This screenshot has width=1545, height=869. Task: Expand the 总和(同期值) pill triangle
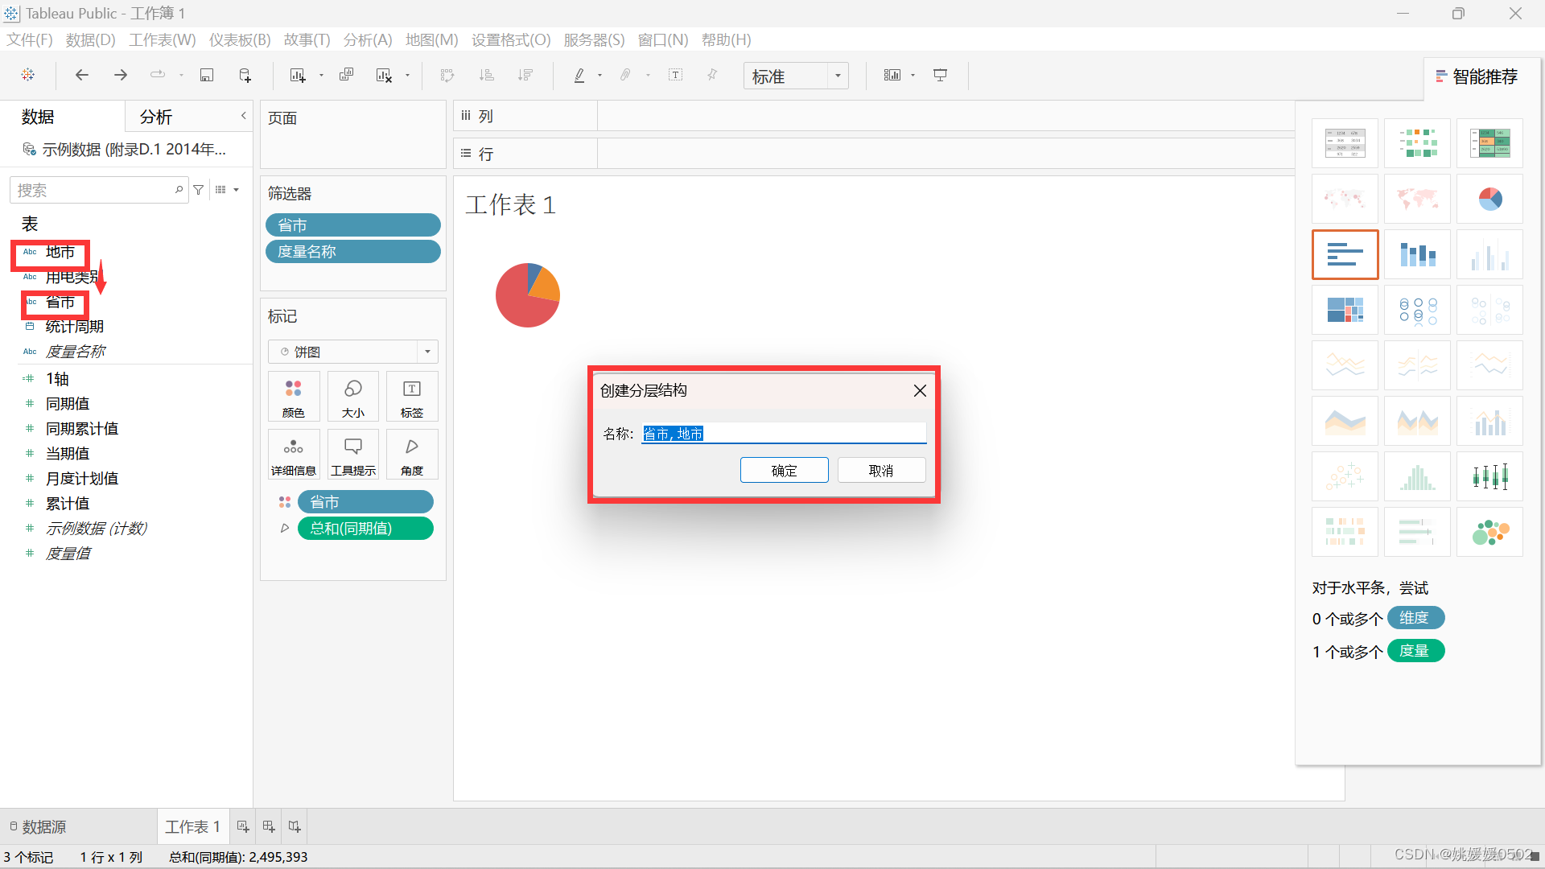click(x=285, y=529)
